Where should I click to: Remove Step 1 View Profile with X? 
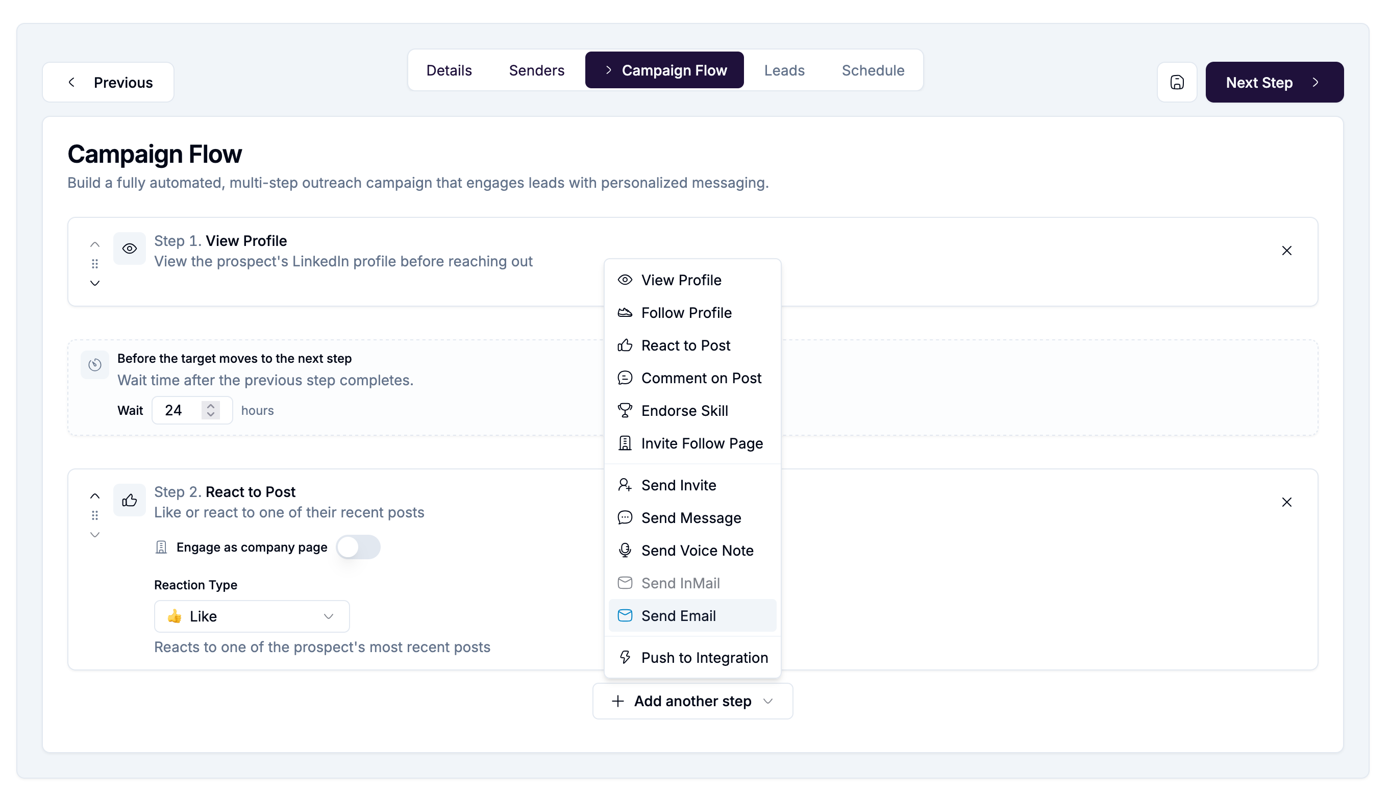coord(1287,251)
